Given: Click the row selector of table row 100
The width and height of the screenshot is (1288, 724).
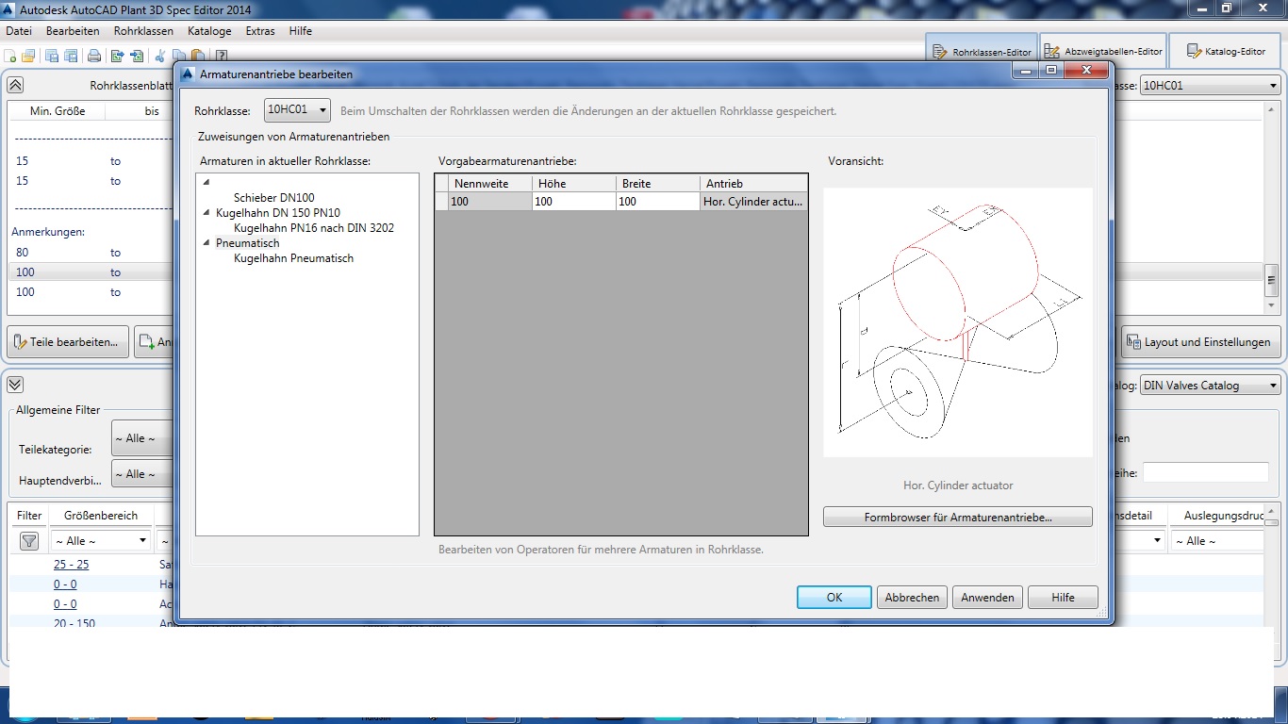Looking at the screenshot, I should (x=441, y=202).
